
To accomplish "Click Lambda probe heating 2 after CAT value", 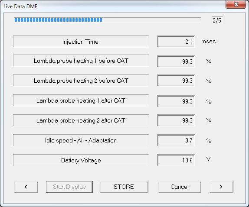I will [176, 120].
